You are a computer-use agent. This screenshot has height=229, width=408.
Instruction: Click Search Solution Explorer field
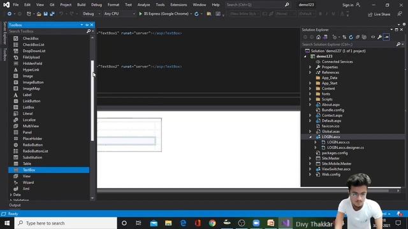[x=349, y=45]
